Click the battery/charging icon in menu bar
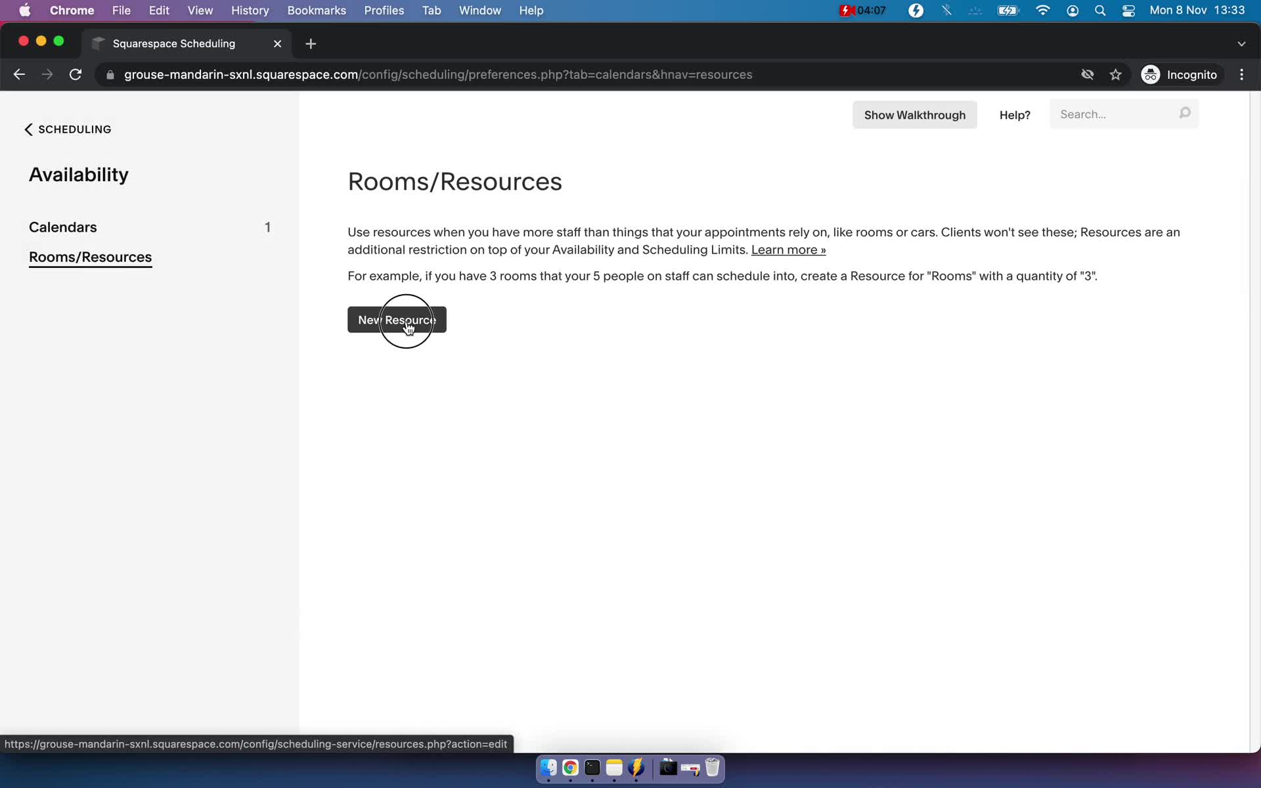Image resolution: width=1261 pixels, height=788 pixels. tap(1007, 10)
